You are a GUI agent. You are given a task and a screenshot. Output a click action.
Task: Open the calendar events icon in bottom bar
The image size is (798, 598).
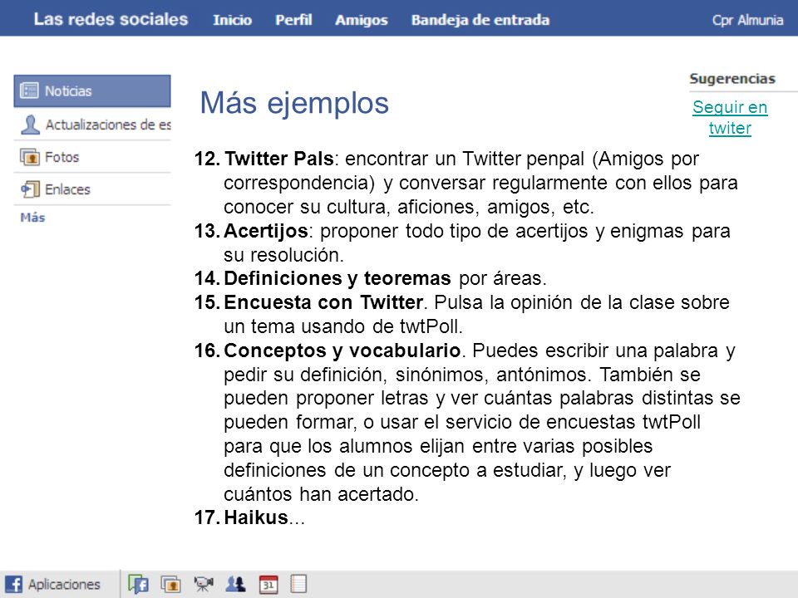(268, 584)
